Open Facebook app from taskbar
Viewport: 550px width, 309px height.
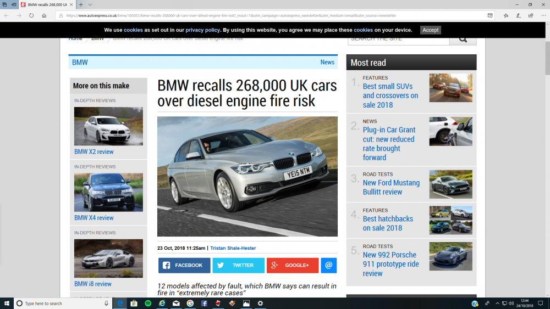(204, 304)
